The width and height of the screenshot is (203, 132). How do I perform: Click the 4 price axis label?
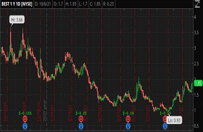pos(195,17)
